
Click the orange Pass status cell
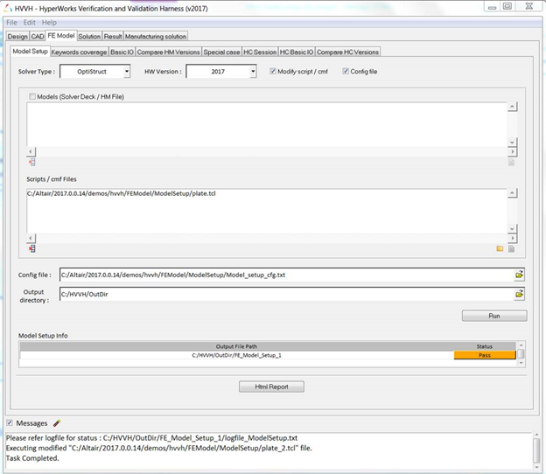tap(485, 355)
